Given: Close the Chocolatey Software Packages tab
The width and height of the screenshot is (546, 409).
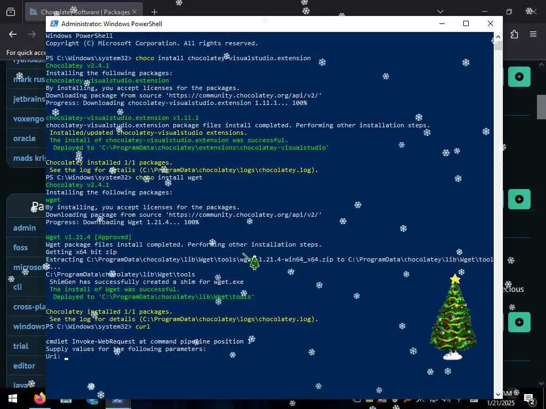Looking at the screenshot, I should 134,12.
